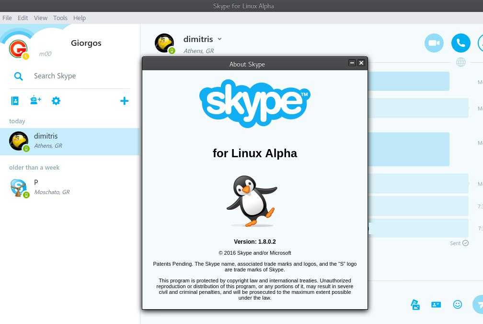Click the 'today' section label
The image size is (483, 324).
pos(17,121)
